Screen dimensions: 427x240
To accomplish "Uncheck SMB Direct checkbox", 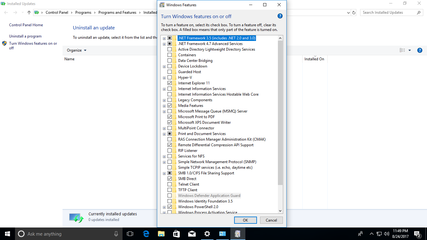I will (170, 179).
